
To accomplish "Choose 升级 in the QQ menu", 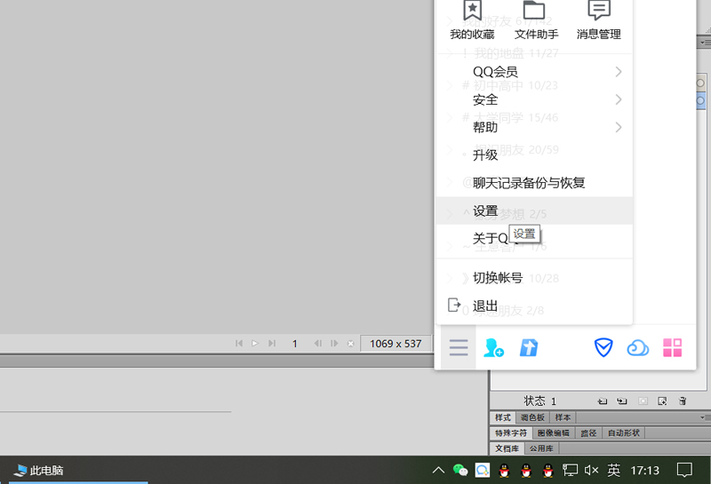I will (x=534, y=155).
